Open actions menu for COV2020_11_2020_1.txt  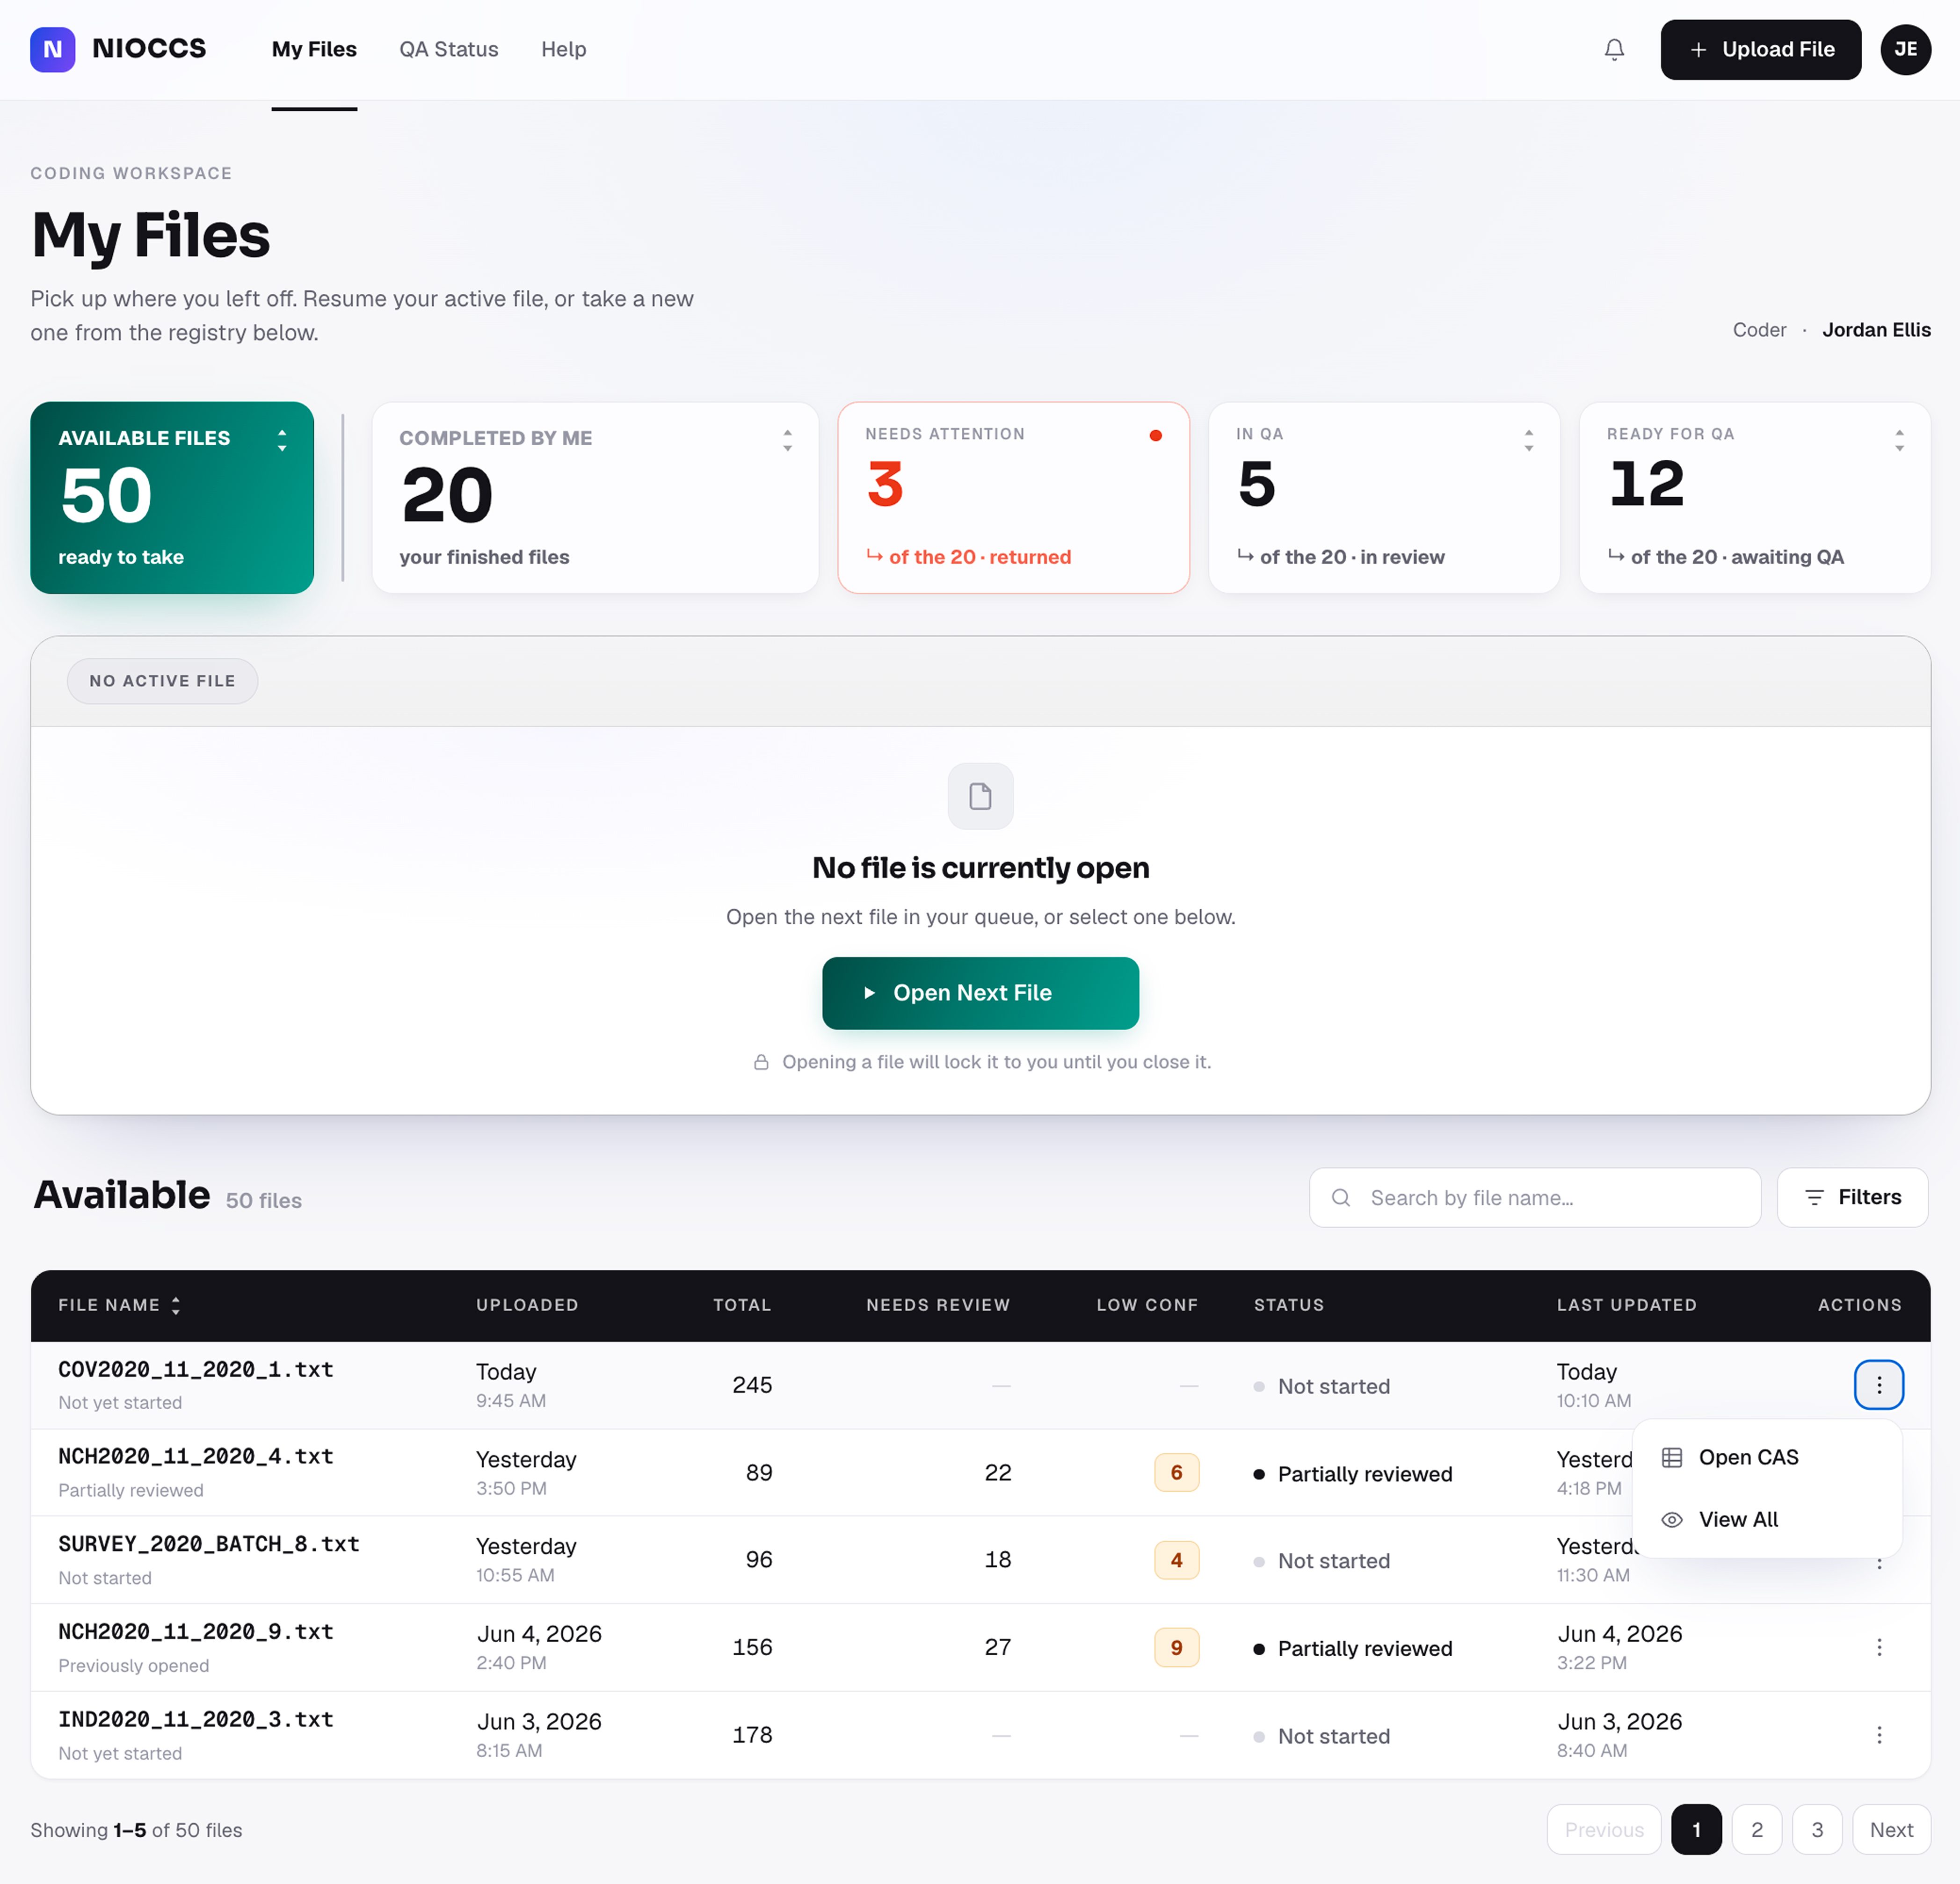pyautogui.click(x=1878, y=1385)
